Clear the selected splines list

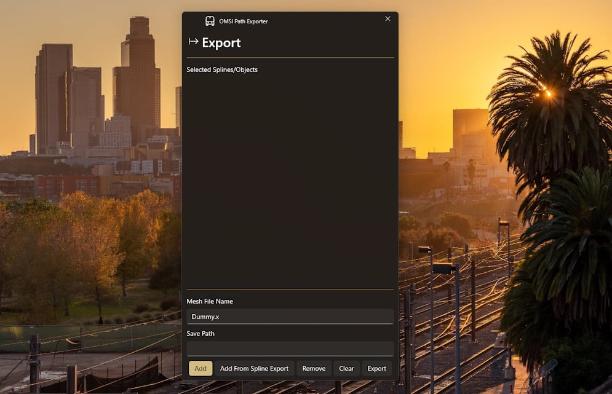point(346,368)
